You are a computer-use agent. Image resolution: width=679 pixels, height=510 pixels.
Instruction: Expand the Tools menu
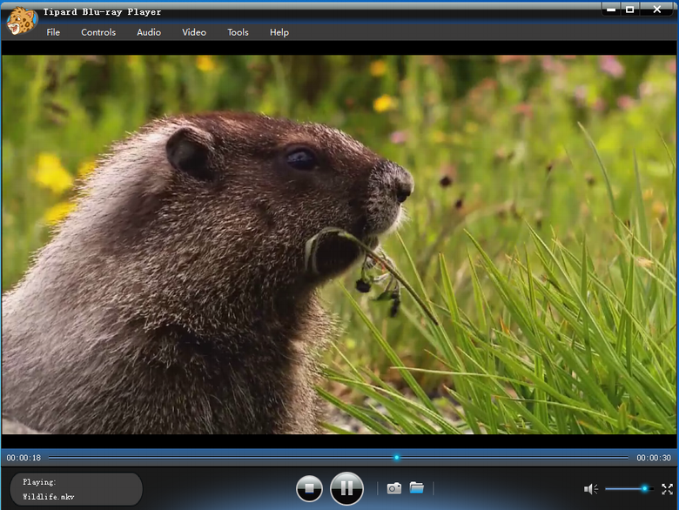point(238,32)
